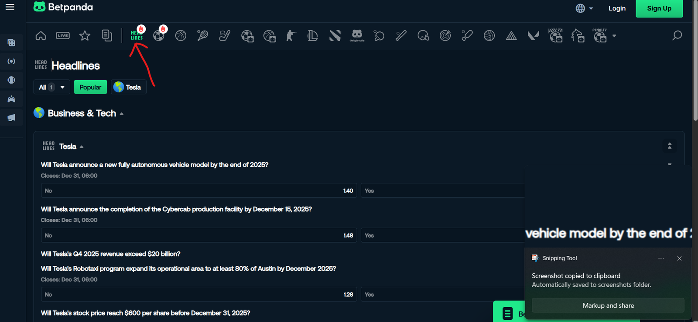Toggle the Popular filter chip

90,87
